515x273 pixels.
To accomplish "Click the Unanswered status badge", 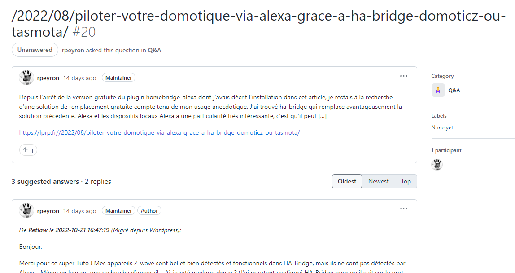I will point(35,50).
